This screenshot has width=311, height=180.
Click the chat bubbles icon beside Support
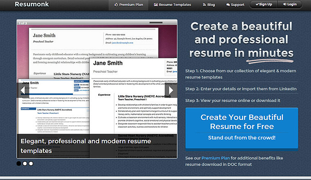[x=228, y=5]
